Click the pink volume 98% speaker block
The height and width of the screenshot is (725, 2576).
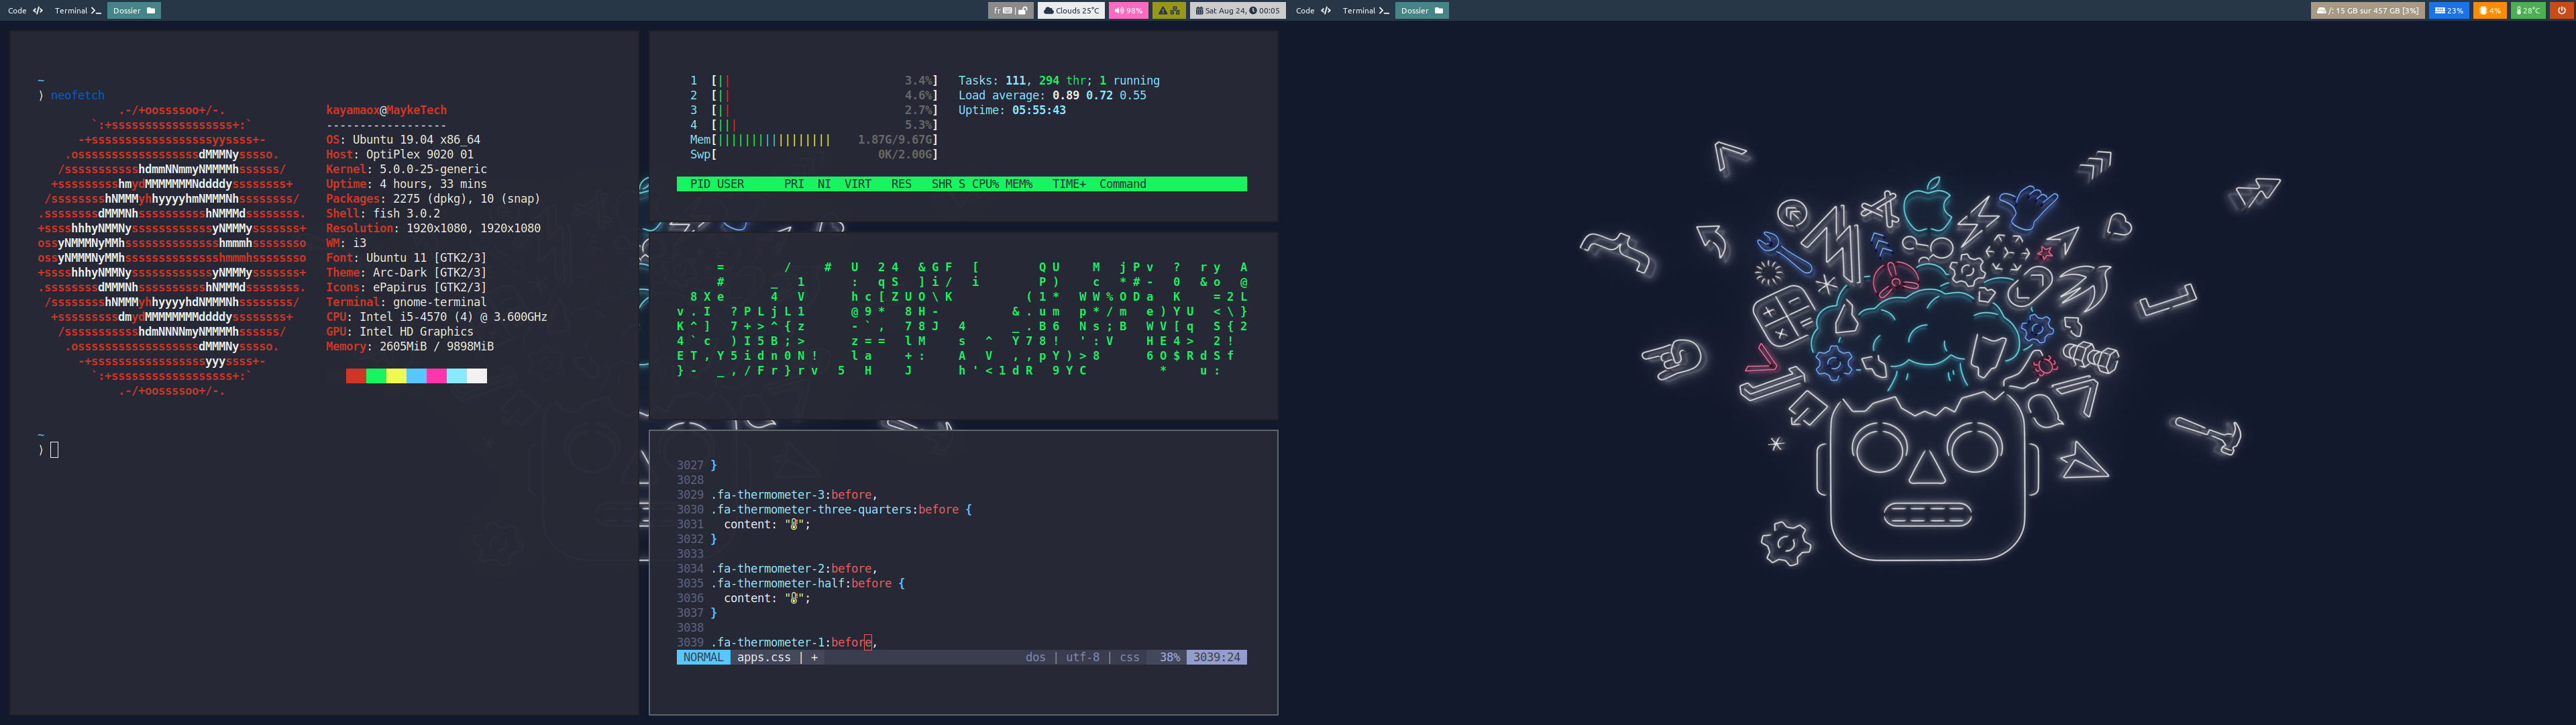(1128, 10)
